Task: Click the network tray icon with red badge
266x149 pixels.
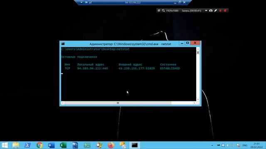Action: tap(238, 145)
